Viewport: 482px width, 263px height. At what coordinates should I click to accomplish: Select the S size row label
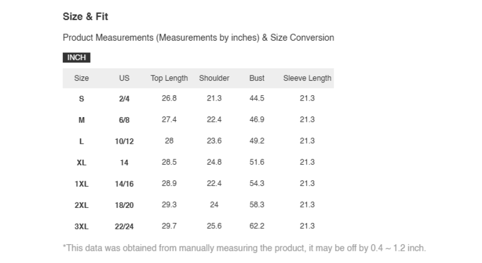click(81, 99)
